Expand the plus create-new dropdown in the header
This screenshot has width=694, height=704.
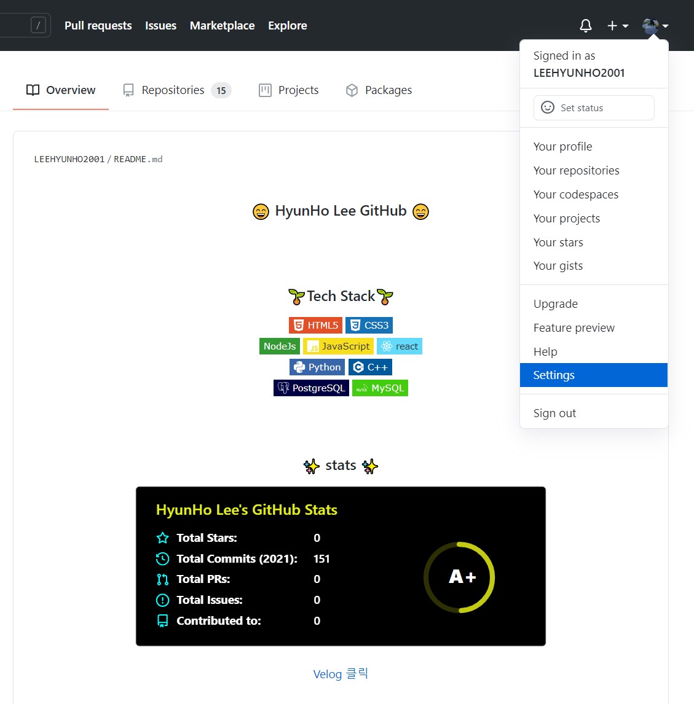[615, 25]
